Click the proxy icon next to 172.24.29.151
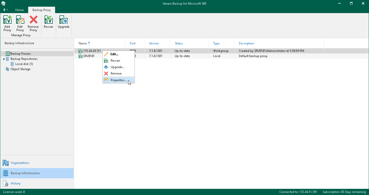 click(x=81, y=51)
